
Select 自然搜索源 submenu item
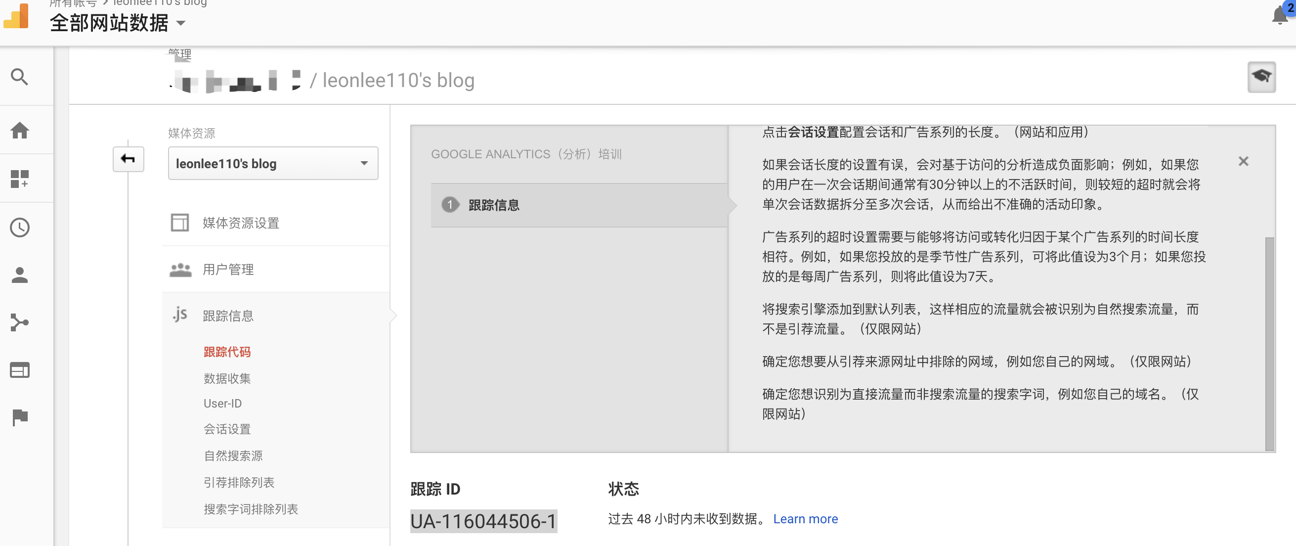tap(233, 456)
